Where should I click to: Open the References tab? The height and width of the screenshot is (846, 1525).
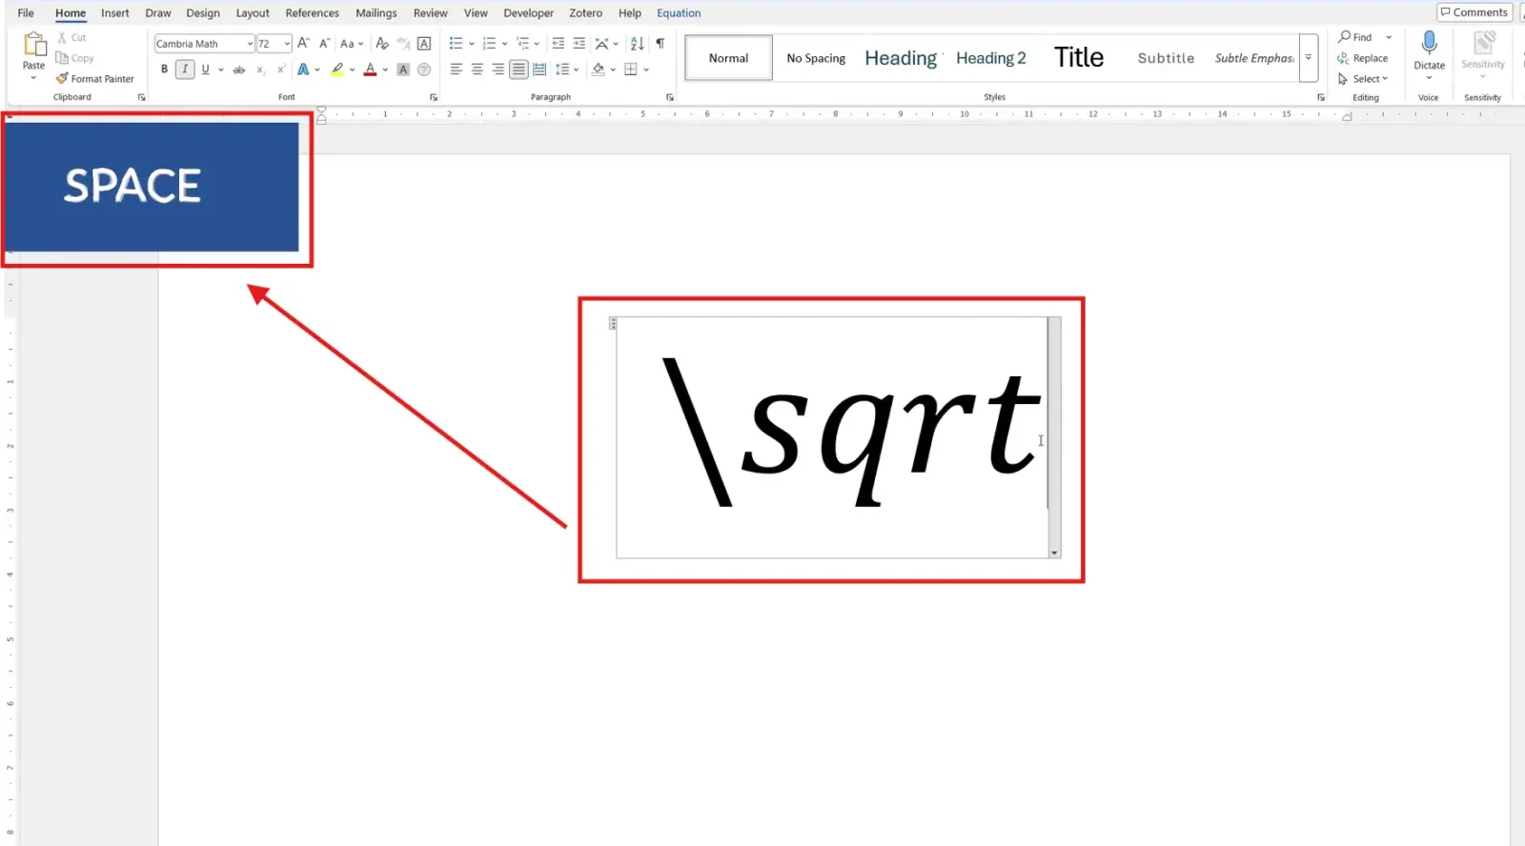(313, 13)
